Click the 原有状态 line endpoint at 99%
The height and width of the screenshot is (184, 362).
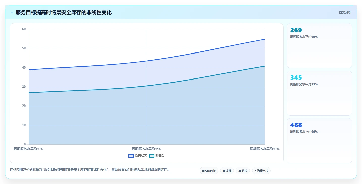[265, 39]
